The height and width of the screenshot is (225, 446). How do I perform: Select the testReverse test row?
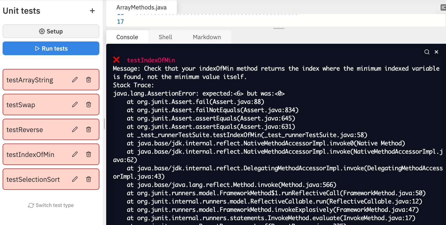[x=51, y=130]
